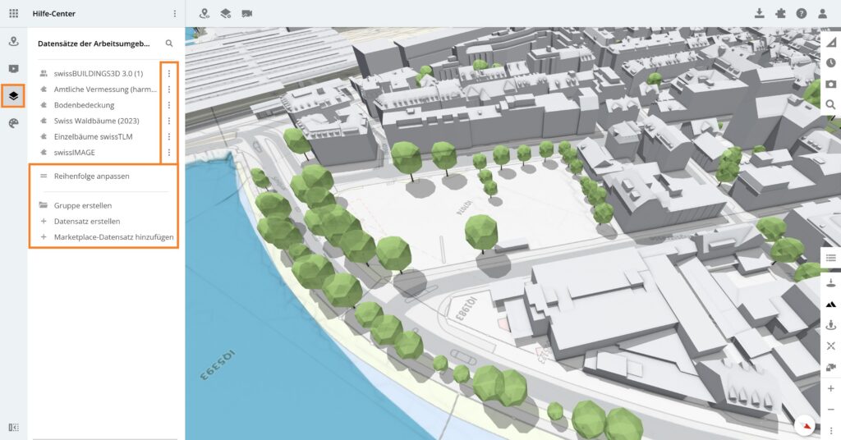This screenshot has height=440, width=841.
Task: Click Marketplace-Datensatz hinzufügen
Action: [113, 237]
